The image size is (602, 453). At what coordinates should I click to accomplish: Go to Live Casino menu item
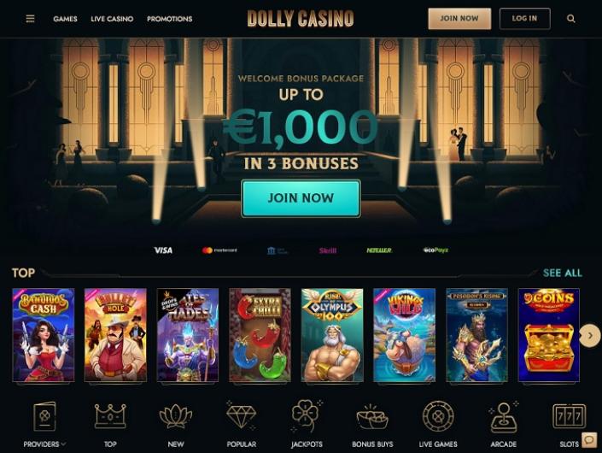112,19
